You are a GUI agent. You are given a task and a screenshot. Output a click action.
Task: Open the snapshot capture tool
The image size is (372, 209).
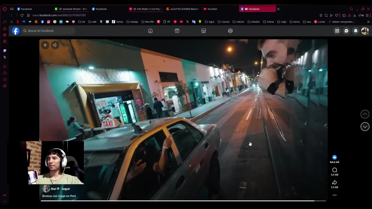[326, 15]
